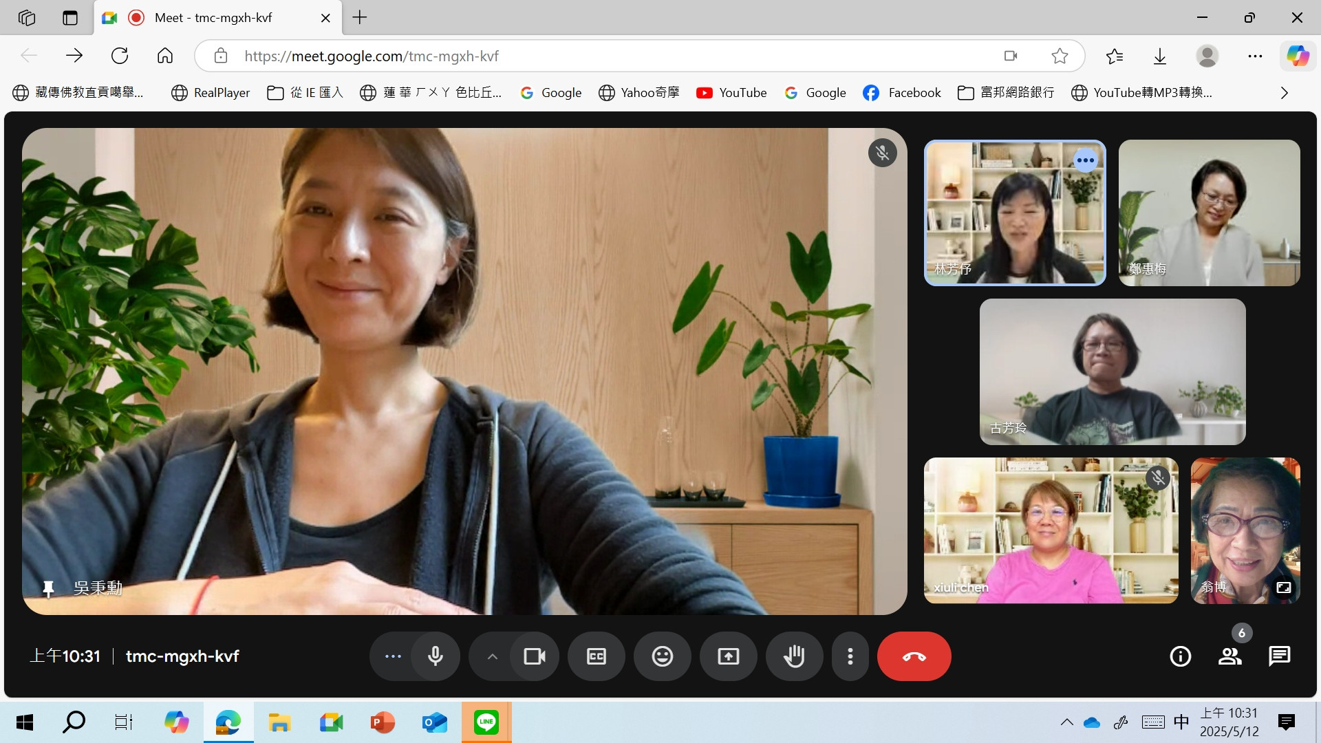Raise hand in the meeting
The image size is (1321, 743).
(x=794, y=656)
